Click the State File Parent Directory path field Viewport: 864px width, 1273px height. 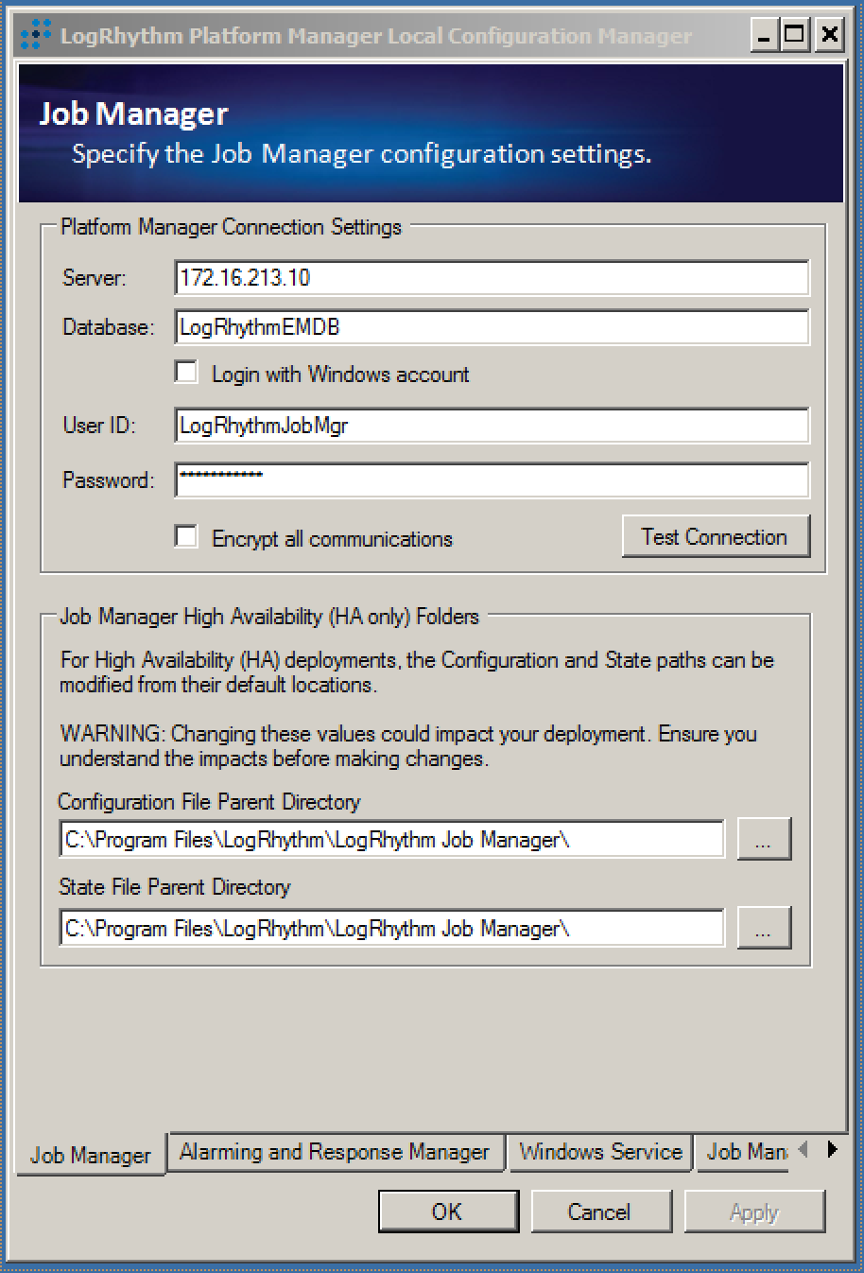tap(391, 929)
